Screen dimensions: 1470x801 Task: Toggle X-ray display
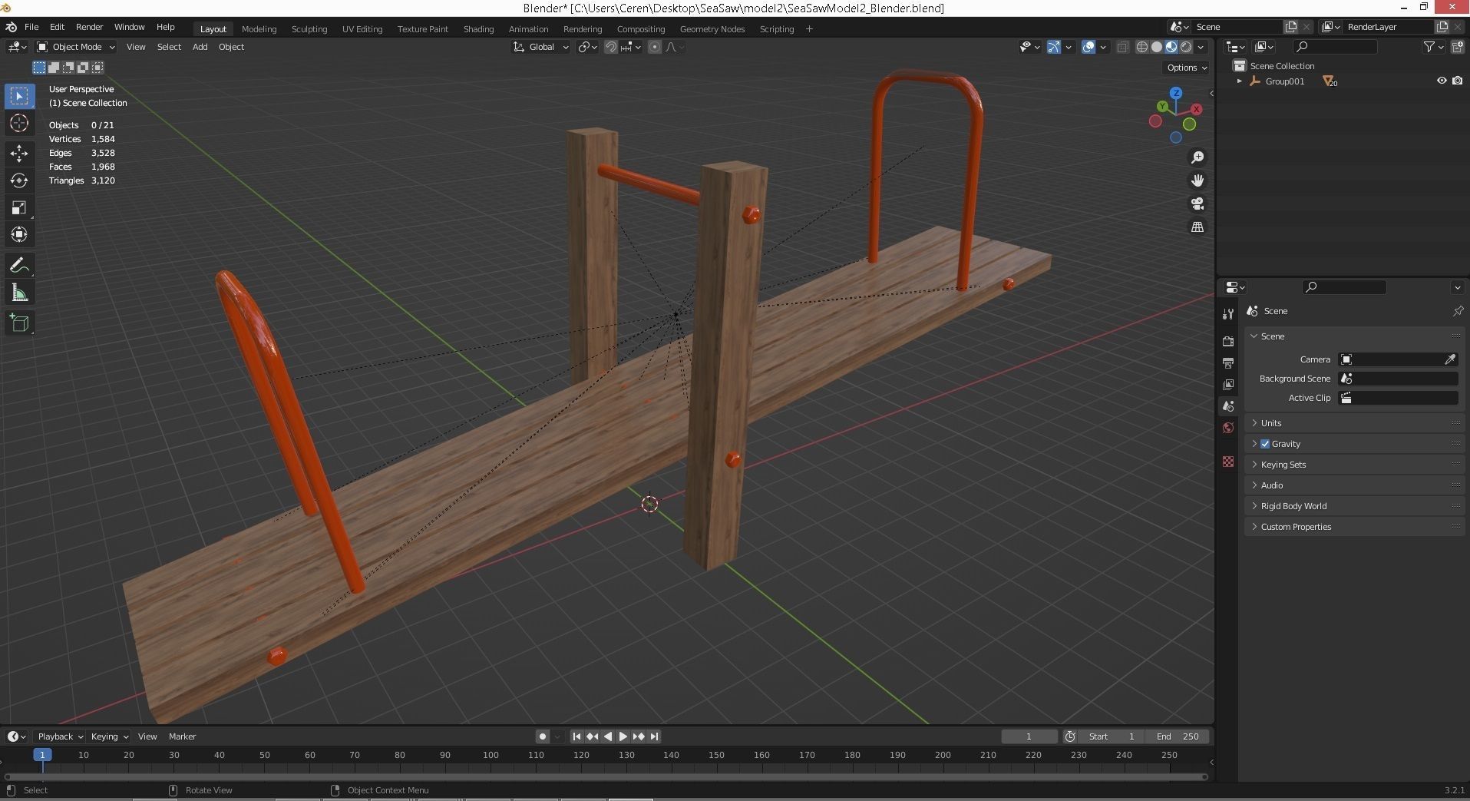point(1122,47)
